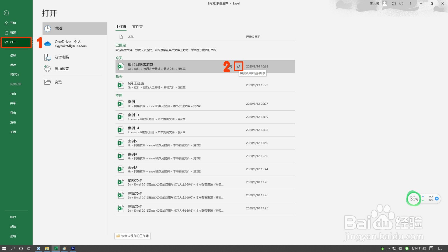Open the 案例4 workbook
This screenshot has height=252, width=448.
point(205,156)
